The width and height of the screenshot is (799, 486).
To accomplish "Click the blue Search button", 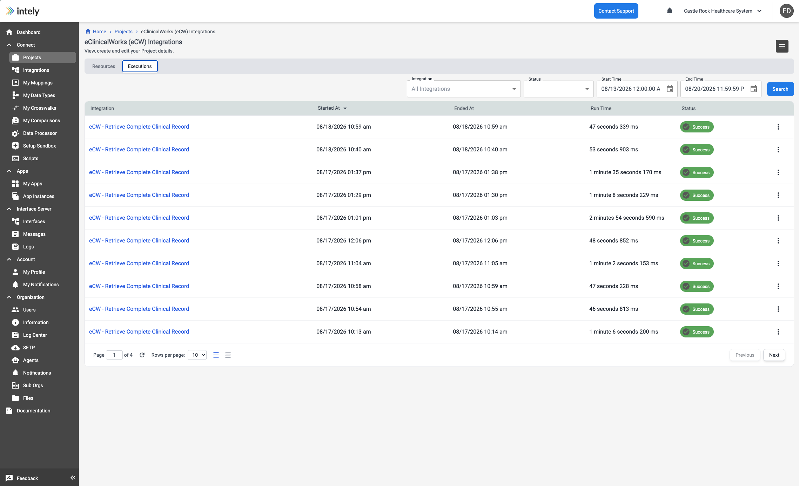I will pos(780,89).
